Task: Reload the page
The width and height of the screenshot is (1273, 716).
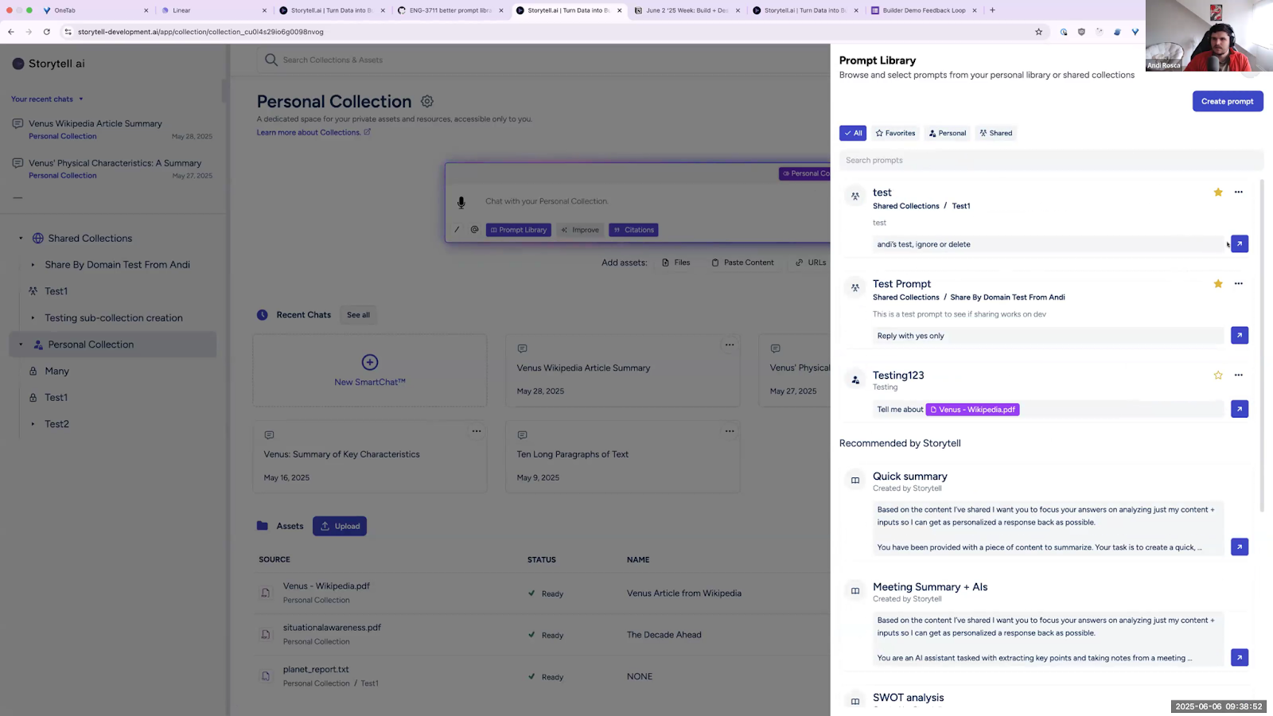Action: 47,32
